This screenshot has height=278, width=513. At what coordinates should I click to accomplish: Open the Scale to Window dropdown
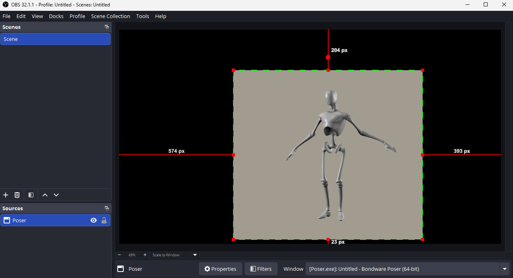pyautogui.click(x=195, y=255)
